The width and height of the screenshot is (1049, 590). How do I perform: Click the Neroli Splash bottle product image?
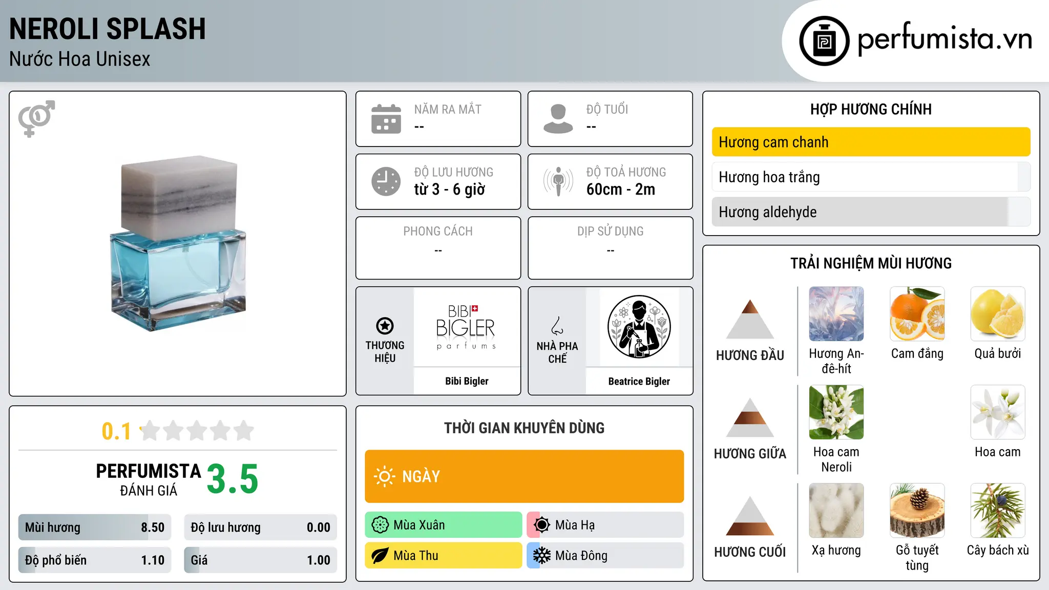point(178,244)
